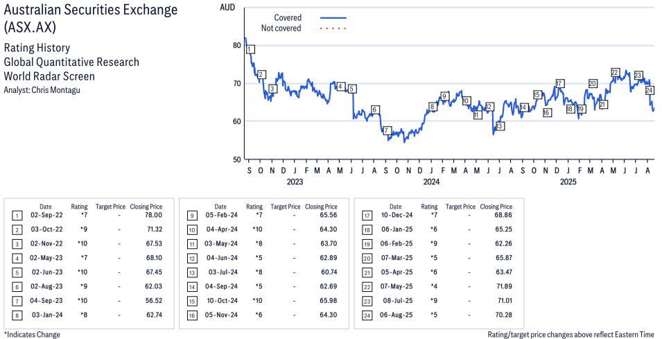Select the '(ASX.AX)' ticker text
Screen dimensions: 662x339
[30, 27]
